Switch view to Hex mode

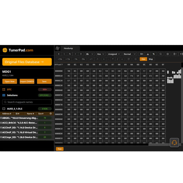143,59
